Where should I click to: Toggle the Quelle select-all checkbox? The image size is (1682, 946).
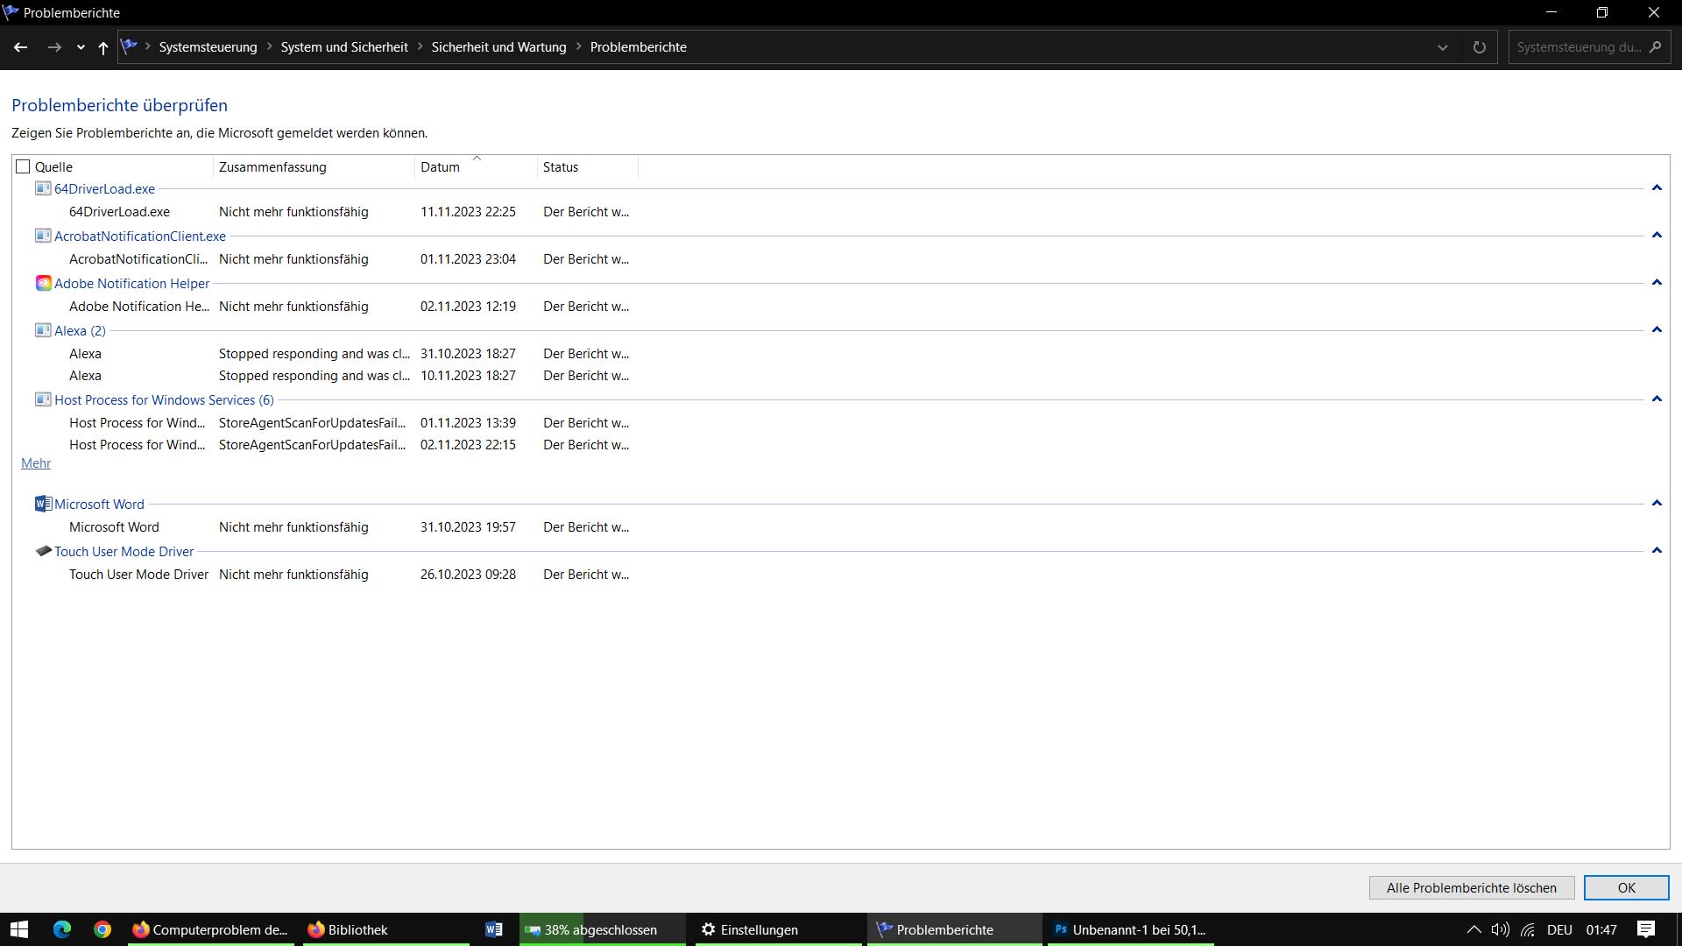pos(24,166)
